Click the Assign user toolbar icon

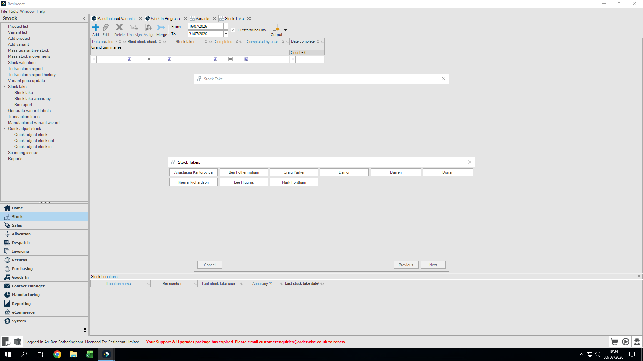click(149, 27)
